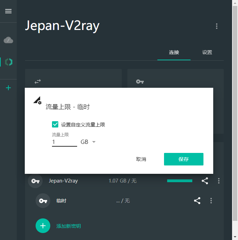Click the access keys card key icon
The image size is (238, 240).
click(x=140, y=82)
